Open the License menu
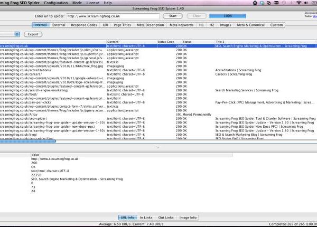 pos(93,3)
